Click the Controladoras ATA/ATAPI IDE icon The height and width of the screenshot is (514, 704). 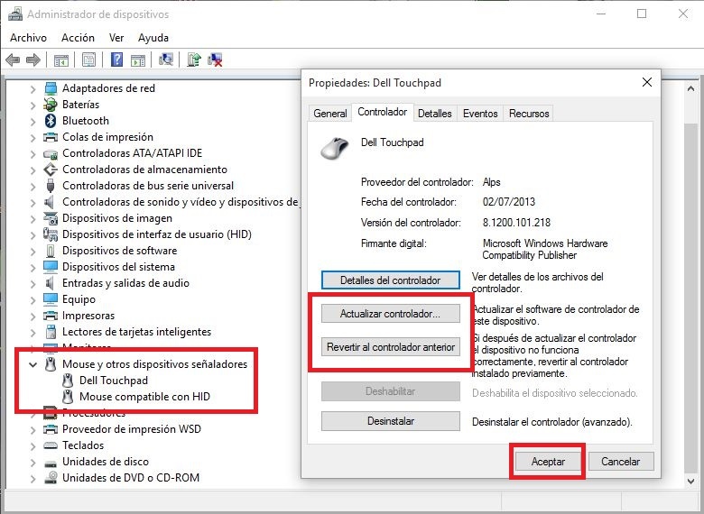point(51,153)
